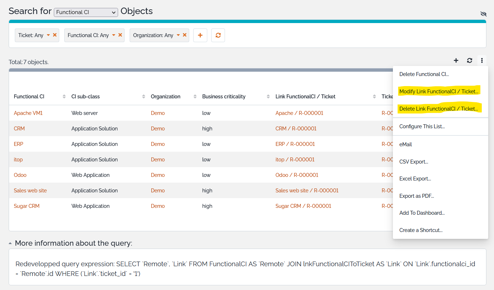Refresh the search criteria results
The image size is (494, 290).
point(218,35)
